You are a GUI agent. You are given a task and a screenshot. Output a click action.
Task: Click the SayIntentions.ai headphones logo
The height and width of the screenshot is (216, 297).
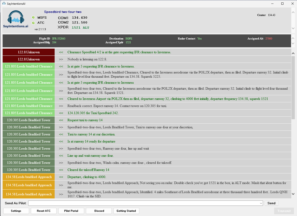pyautogui.click(x=16, y=19)
